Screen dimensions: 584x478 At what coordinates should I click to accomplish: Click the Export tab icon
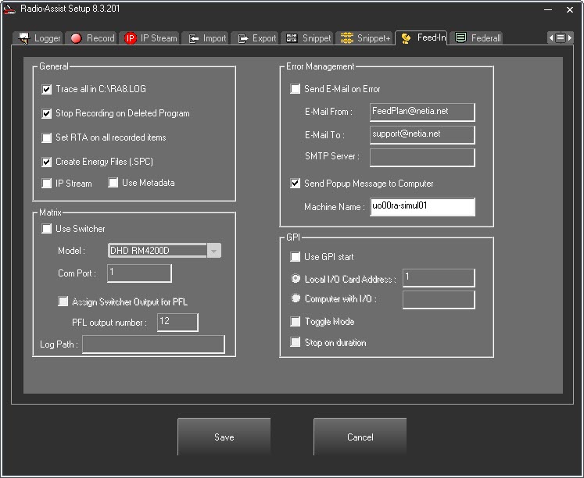click(x=242, y=37)
